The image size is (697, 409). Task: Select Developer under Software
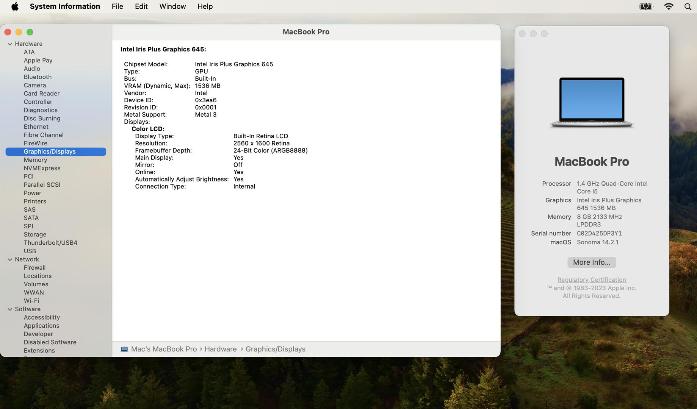coord(38,334)
